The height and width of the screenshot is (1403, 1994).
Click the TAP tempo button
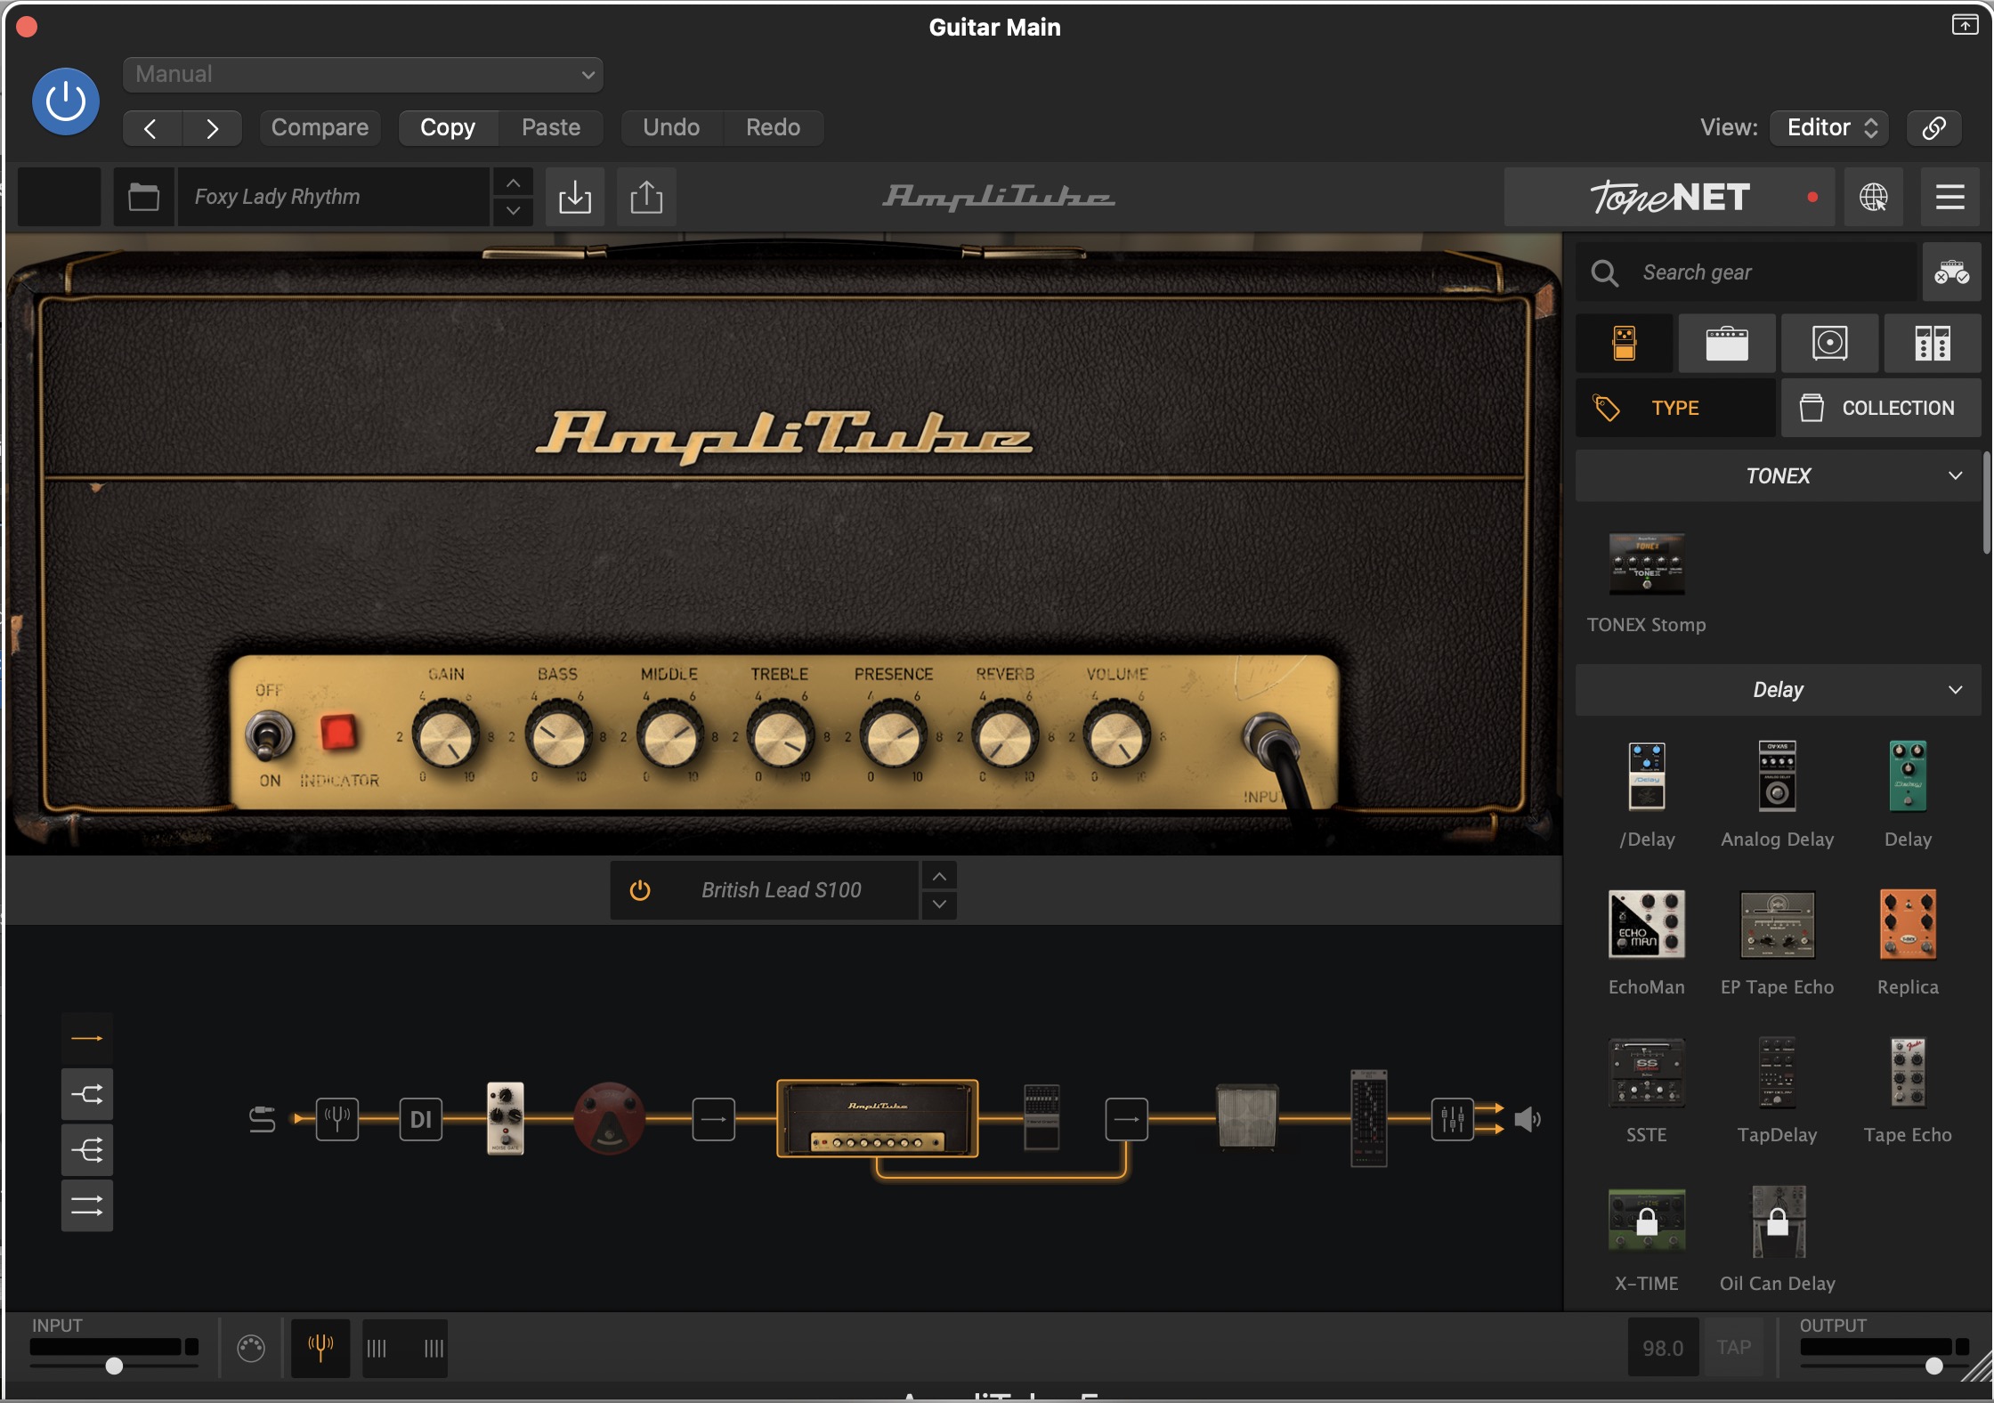(x=1733, y=1348)
